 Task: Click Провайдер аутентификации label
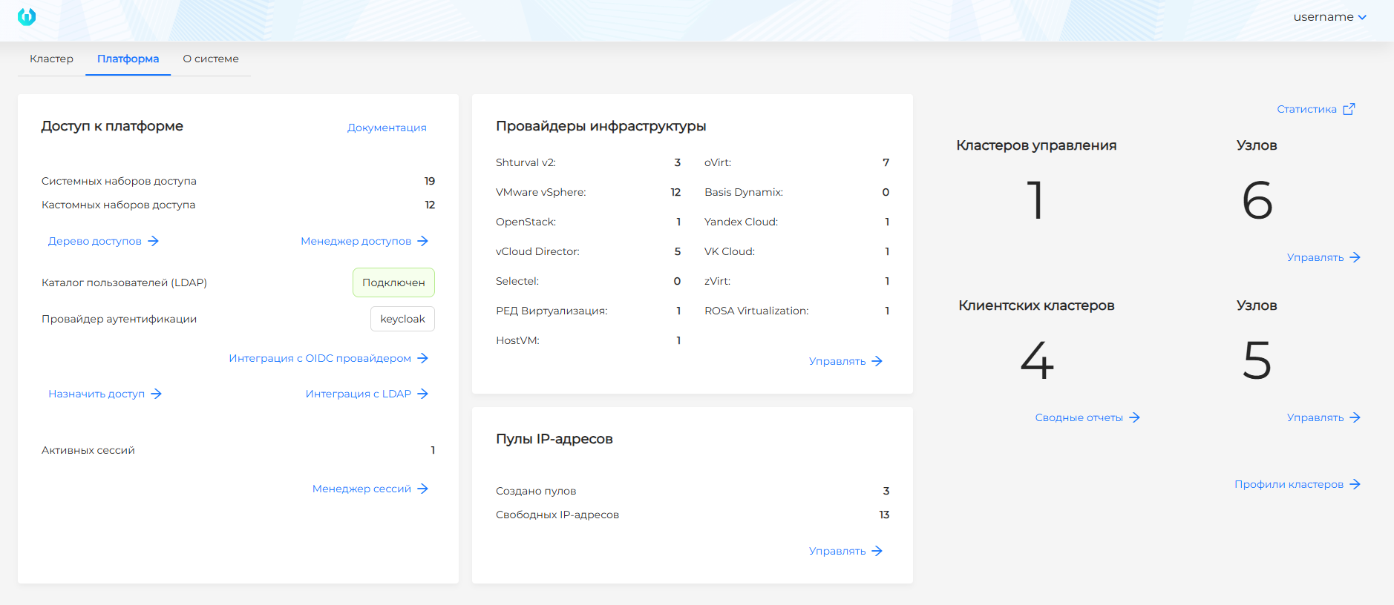(119, 319)
